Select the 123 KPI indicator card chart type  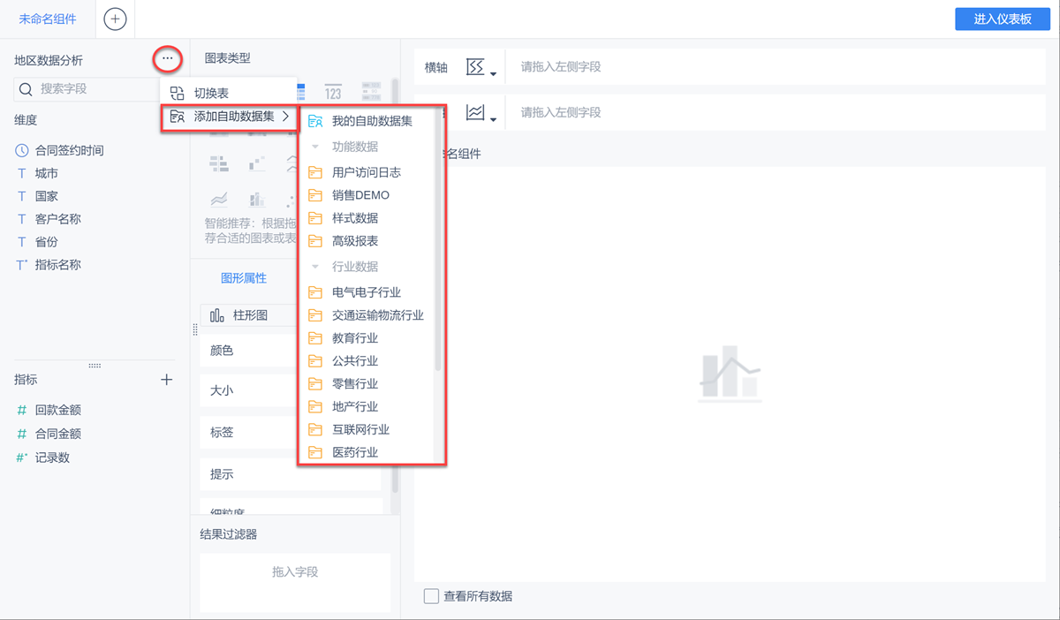332,92
